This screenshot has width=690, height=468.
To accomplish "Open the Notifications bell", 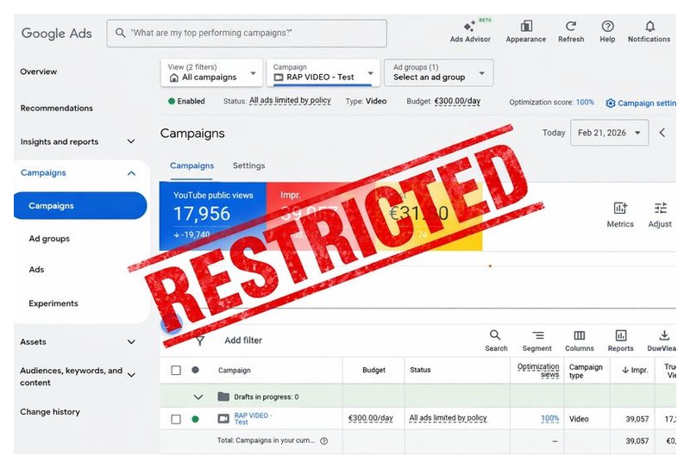I will click(649, 27).
